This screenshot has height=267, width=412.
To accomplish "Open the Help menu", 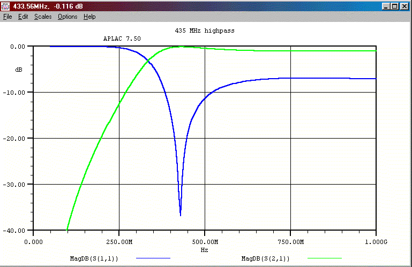I will coord(89,17).
